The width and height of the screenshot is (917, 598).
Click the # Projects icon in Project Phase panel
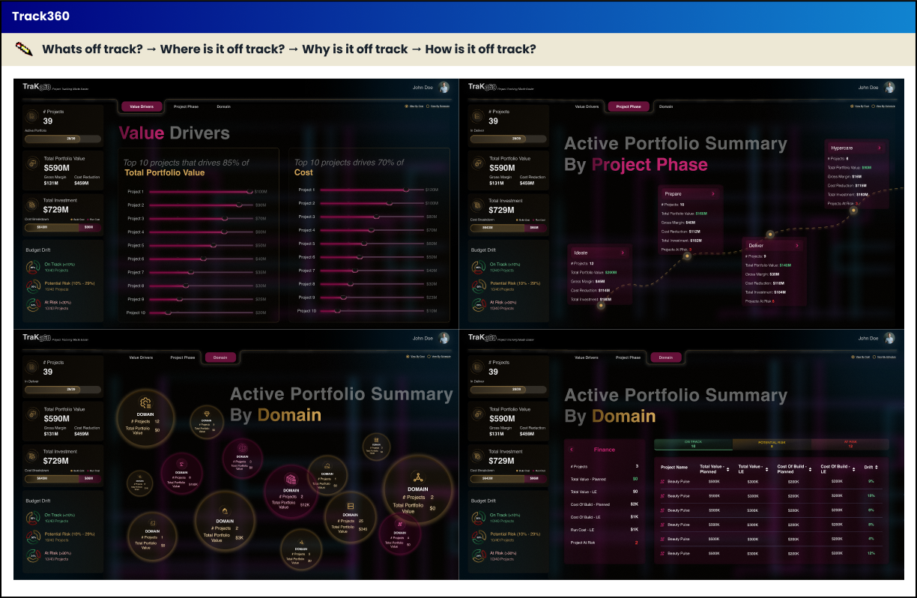(x=477, y=117)
